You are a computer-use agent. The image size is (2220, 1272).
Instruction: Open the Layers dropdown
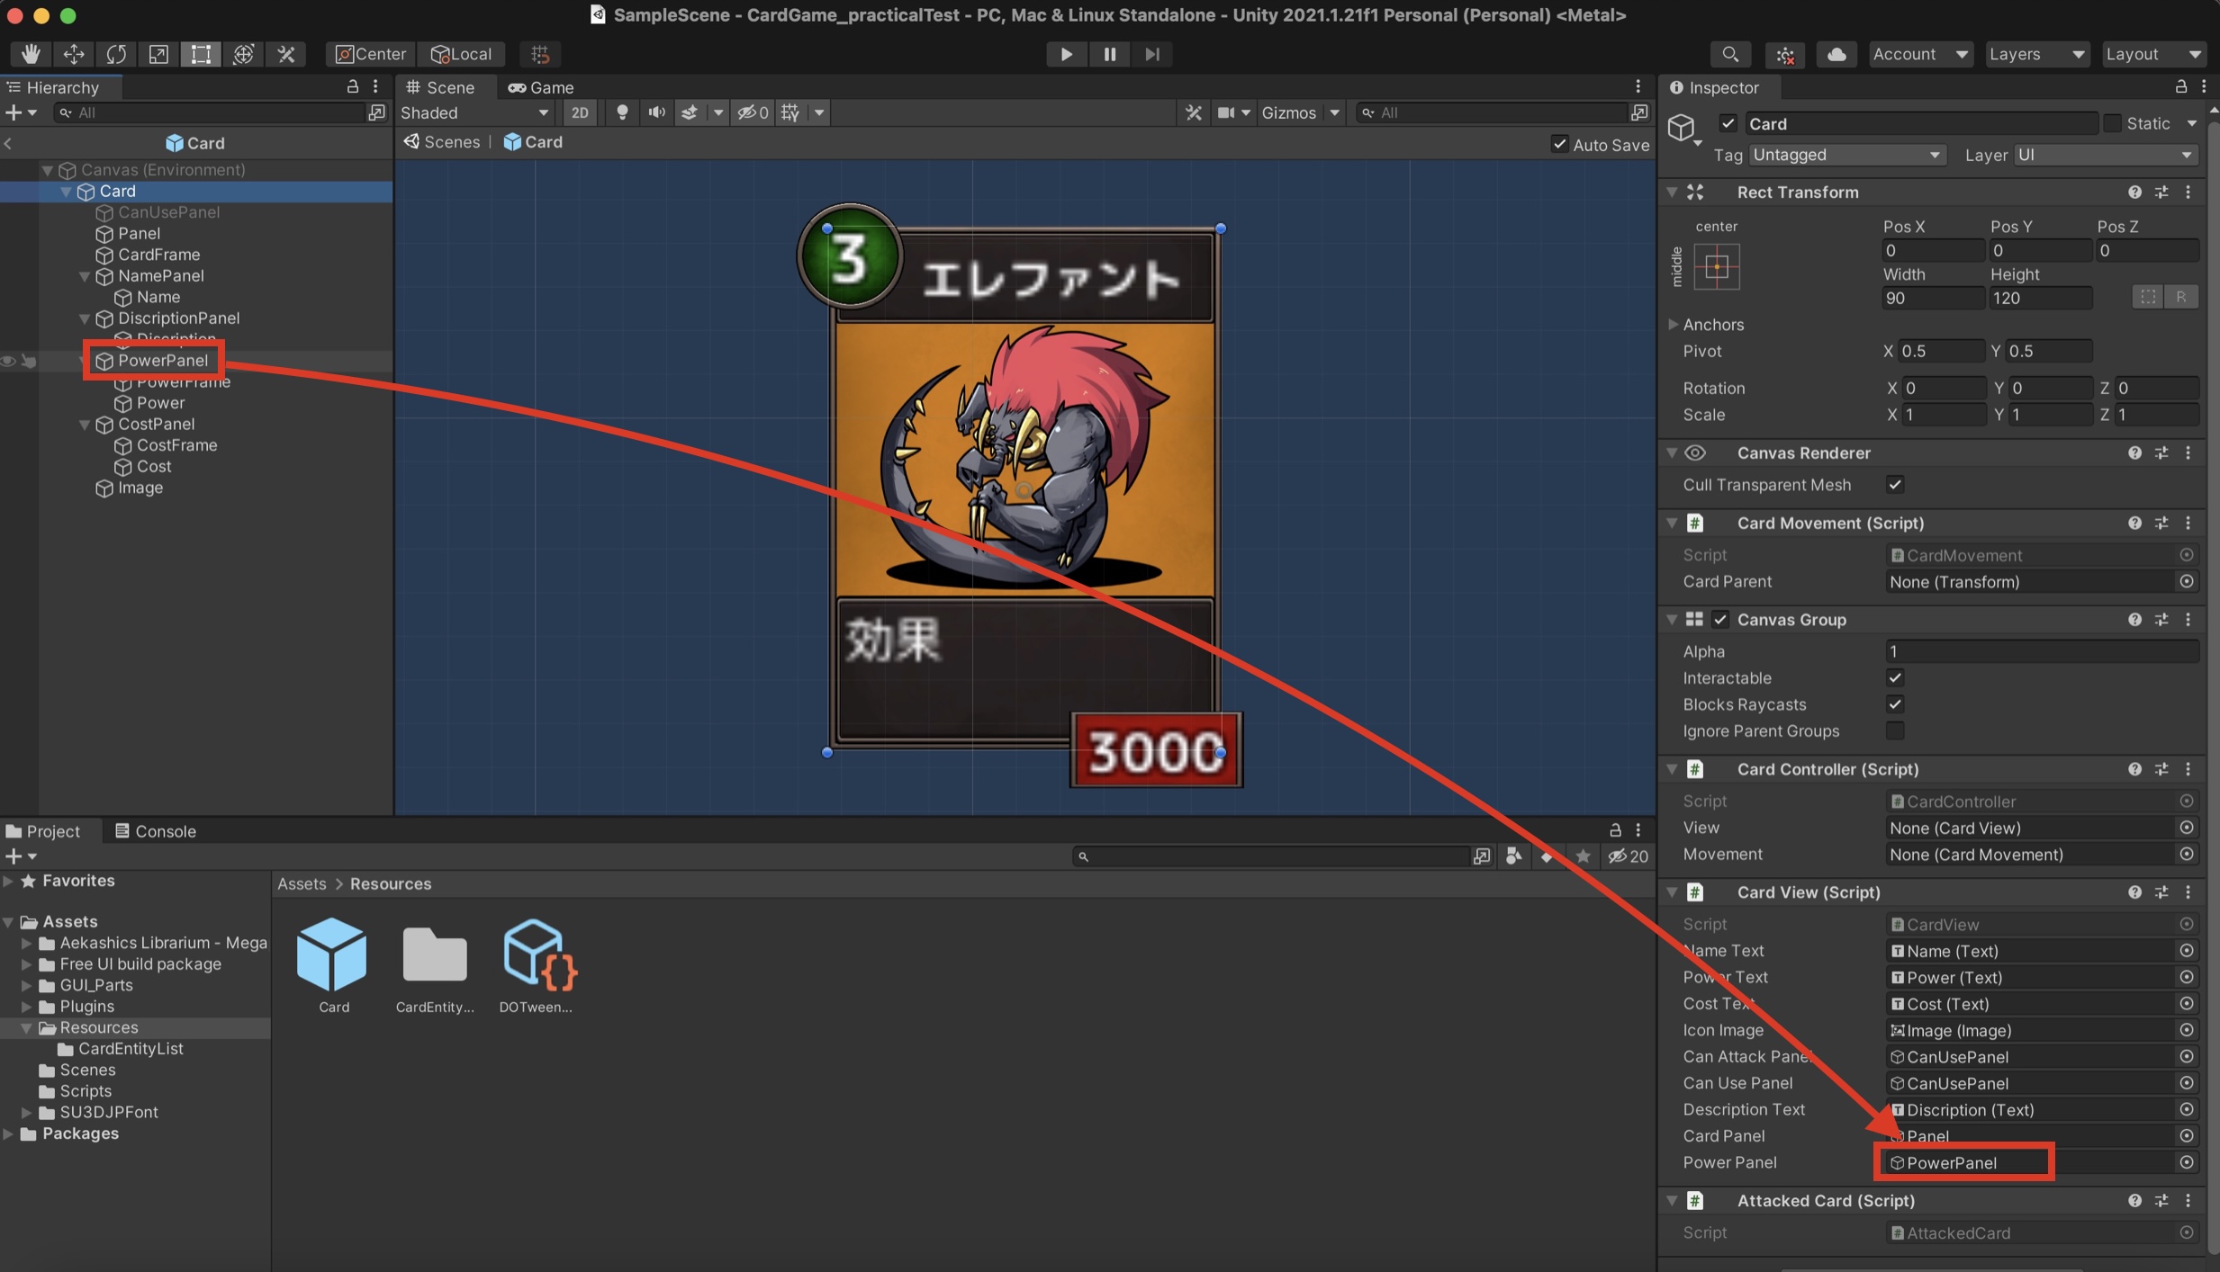pyautogui.click(x=2035, y=54)
